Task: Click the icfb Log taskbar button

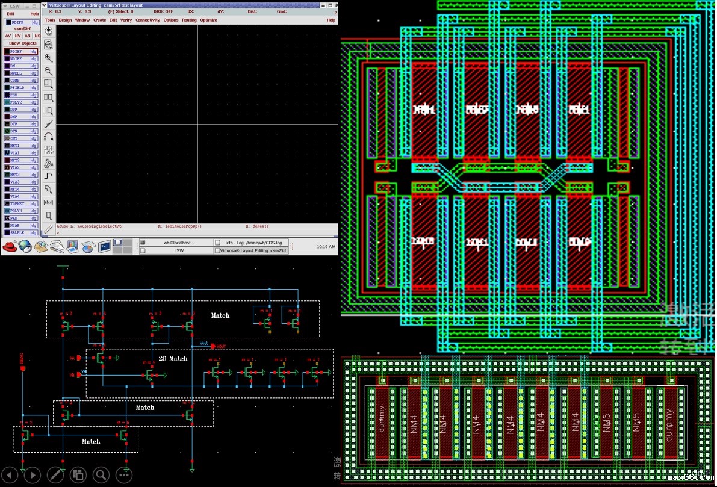Action: (252, 243)
